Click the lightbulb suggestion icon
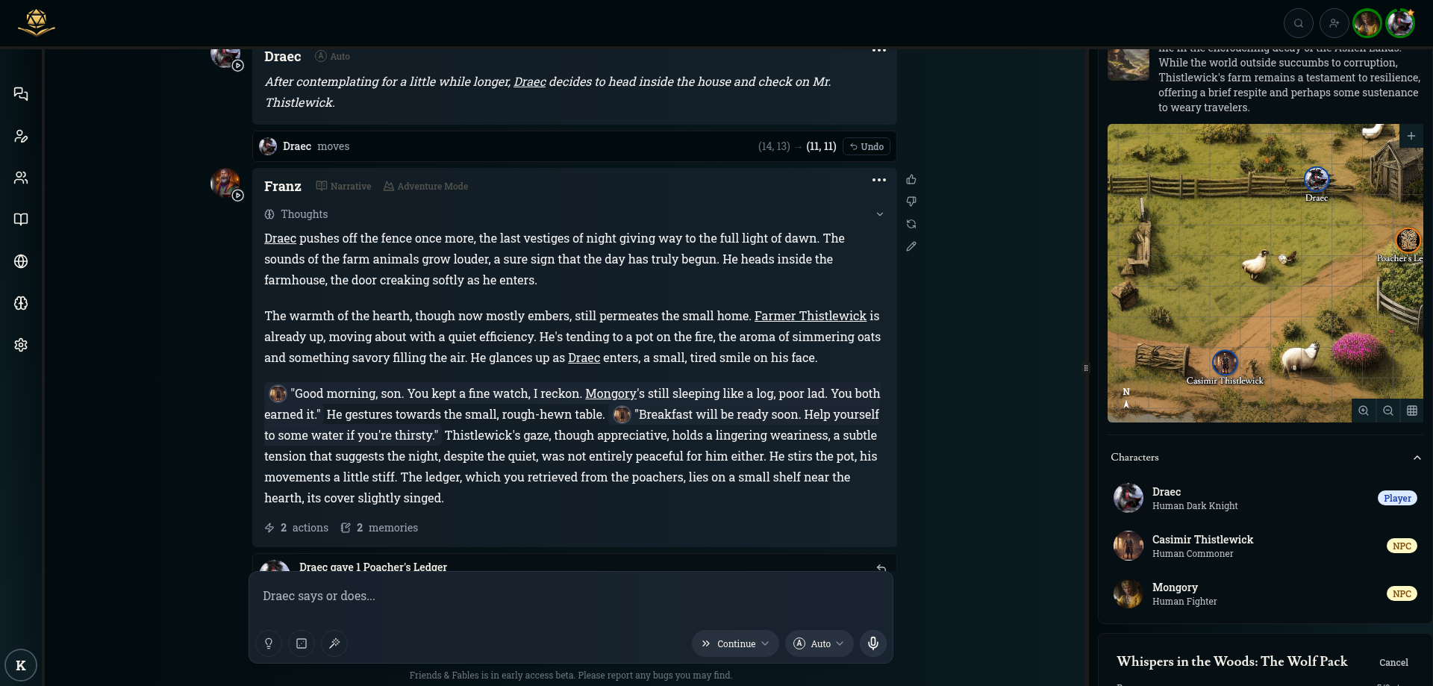This screenshot has height=686, width=1433. tap(269, 643)
